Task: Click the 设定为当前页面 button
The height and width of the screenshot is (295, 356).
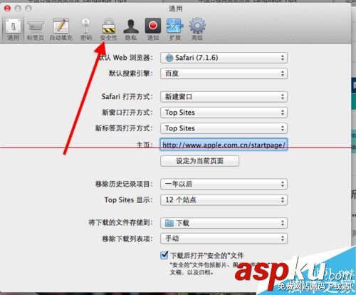Action: (199, 161)
